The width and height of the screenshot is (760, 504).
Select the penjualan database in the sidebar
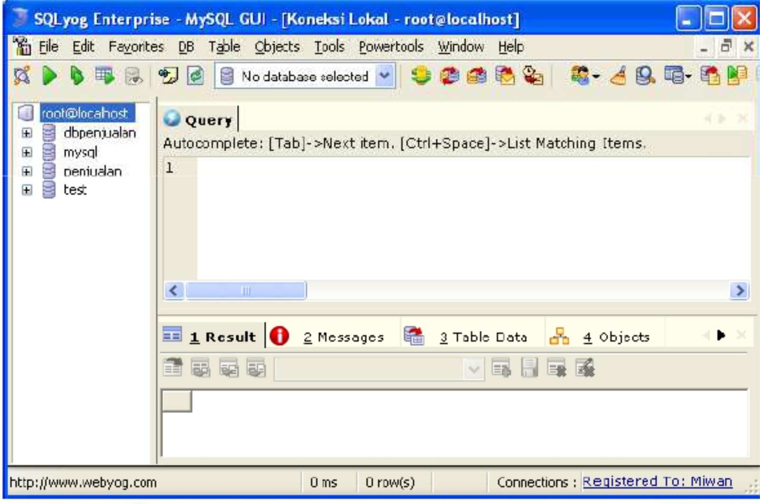pyautogui.click(x=93, y=171)
